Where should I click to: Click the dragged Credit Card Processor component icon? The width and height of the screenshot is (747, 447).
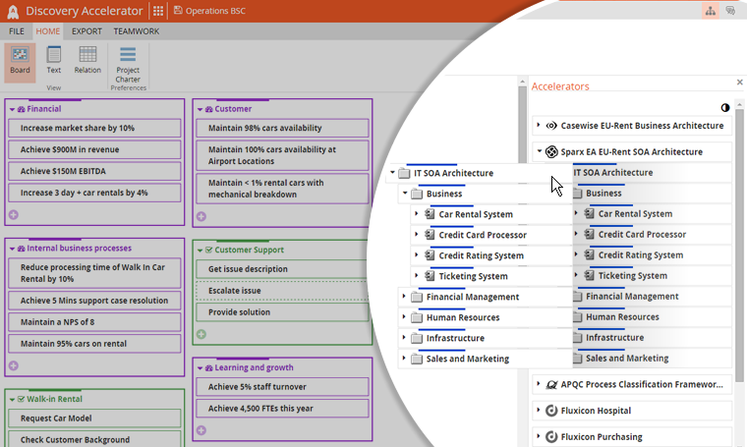(430, 235)
